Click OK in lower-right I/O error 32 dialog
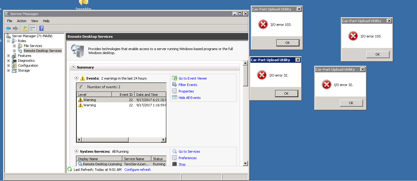Viewport: 417px width, 181px height. pyautogui.click(x=351, y=103)
